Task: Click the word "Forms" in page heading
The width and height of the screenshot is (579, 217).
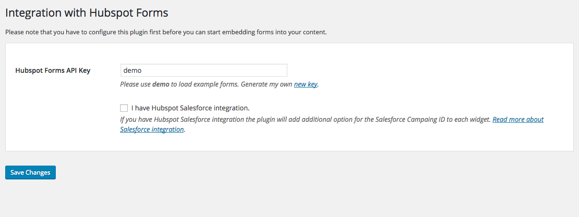Action: point(152,13)
